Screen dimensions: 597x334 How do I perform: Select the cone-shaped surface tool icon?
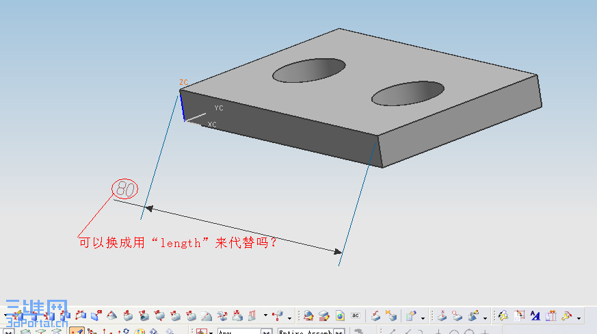(112, 316)
